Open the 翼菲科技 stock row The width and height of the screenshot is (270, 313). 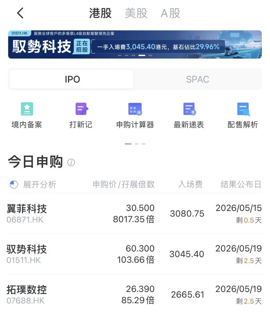(x=135, y=214)
